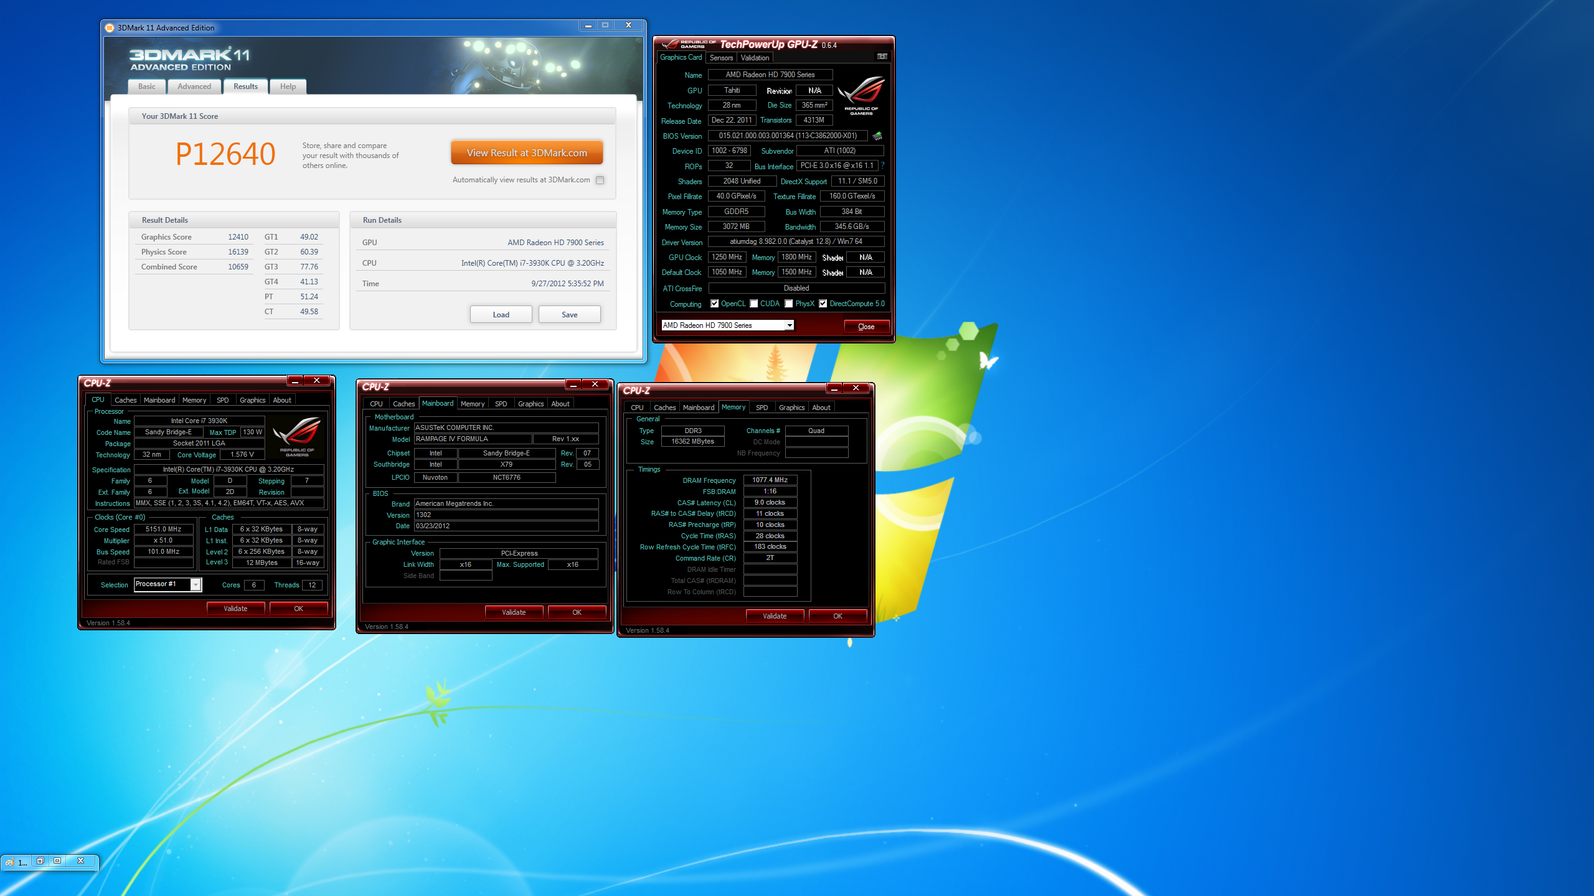
Task: Take a screenshot with GPU-Z camera icon
Action: click(882, 57)
